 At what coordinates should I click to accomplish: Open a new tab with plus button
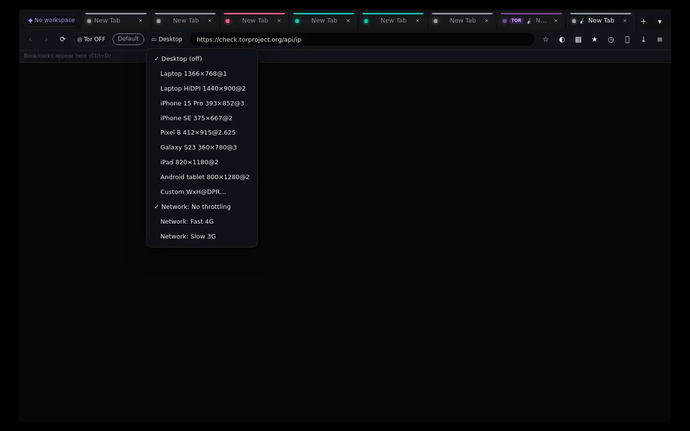643,21
